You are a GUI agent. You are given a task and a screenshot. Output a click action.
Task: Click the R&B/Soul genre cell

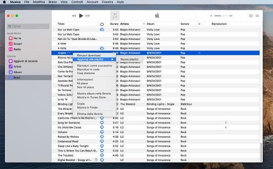(186, 104)
